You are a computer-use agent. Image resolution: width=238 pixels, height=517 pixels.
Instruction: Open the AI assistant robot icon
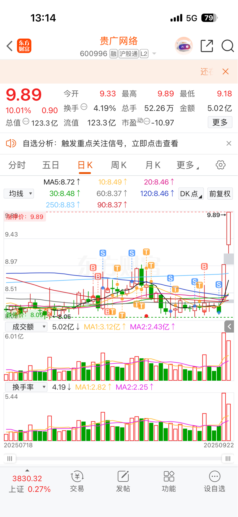pyautogui.click(x=184, y=46)
